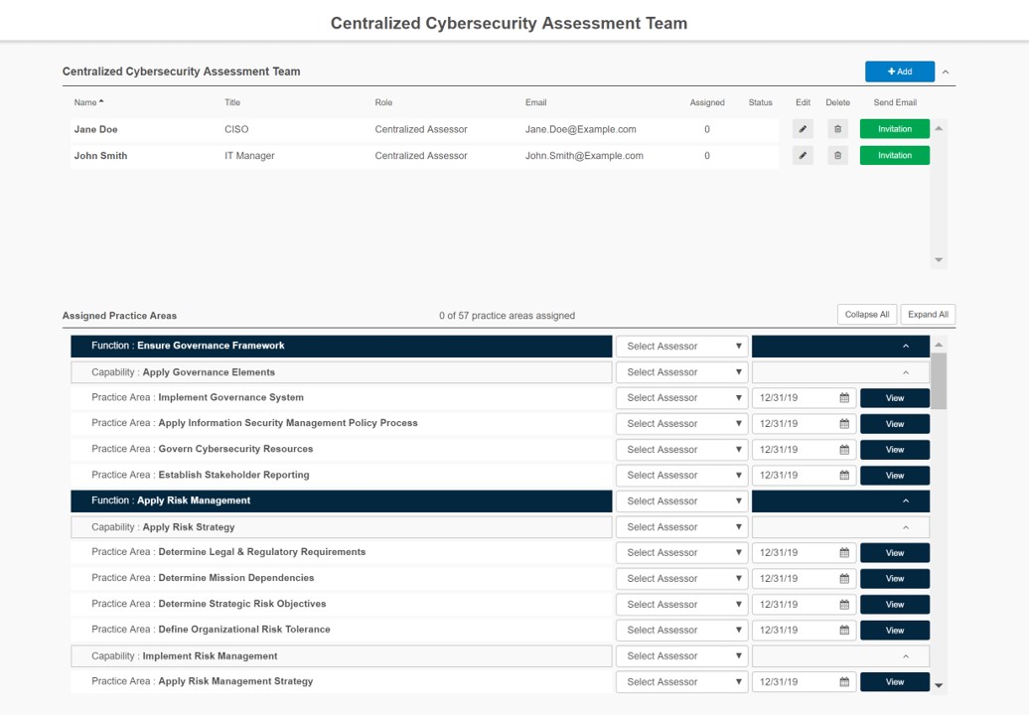Sort the team table by Name column
Image resolution: width=1029 pixels, height=715 pixels.
click(x=88, y=102)
